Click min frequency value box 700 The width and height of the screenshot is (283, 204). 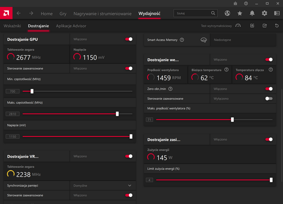12,91
